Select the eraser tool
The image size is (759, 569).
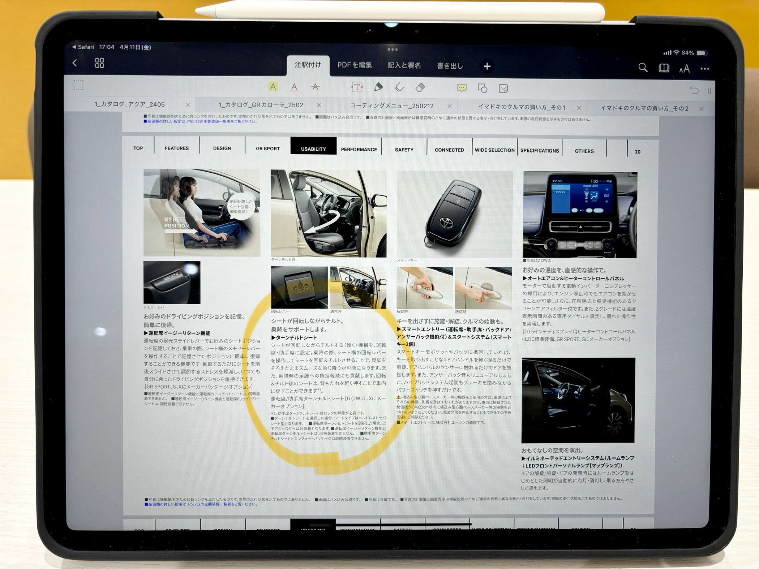[420, 87]
